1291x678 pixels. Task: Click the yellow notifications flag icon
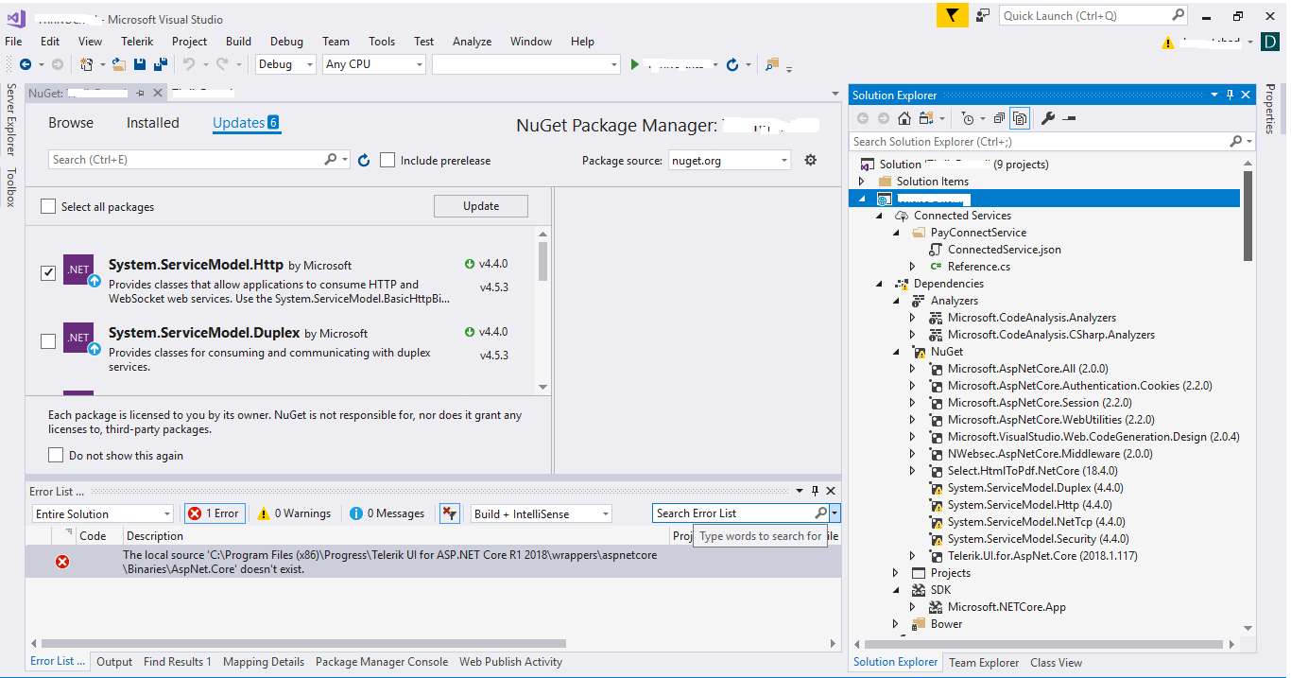(x=952, y=15)
